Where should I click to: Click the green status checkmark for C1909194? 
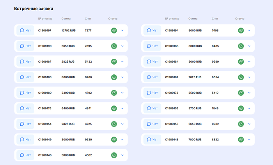[241, 30]
